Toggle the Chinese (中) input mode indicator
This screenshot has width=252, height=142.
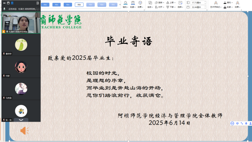pos(237,123)
